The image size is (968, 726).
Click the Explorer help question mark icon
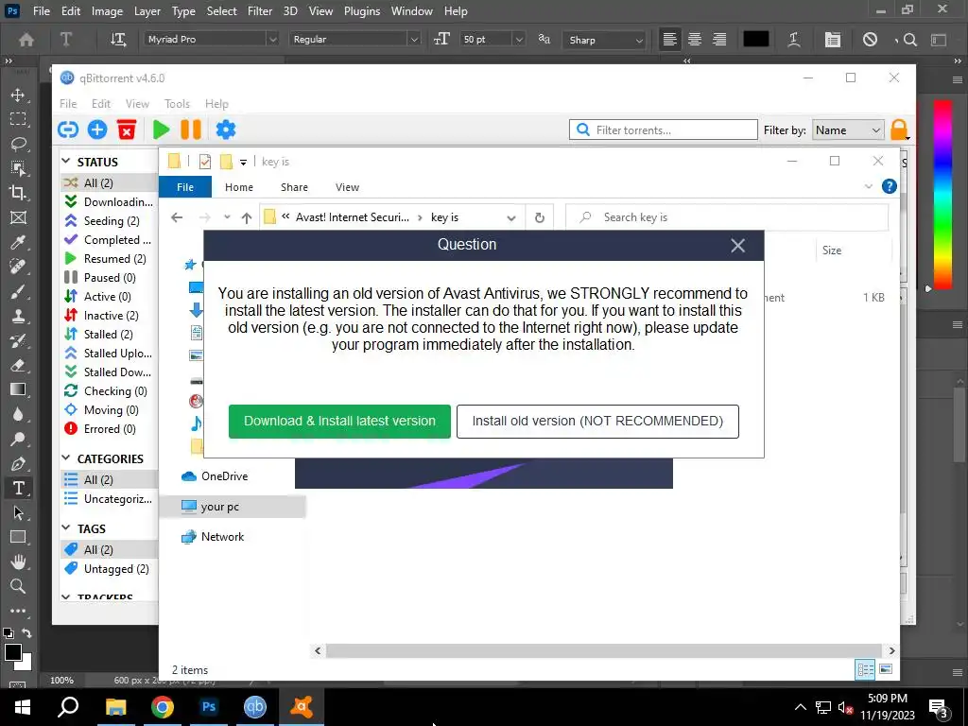coord(889,186)
